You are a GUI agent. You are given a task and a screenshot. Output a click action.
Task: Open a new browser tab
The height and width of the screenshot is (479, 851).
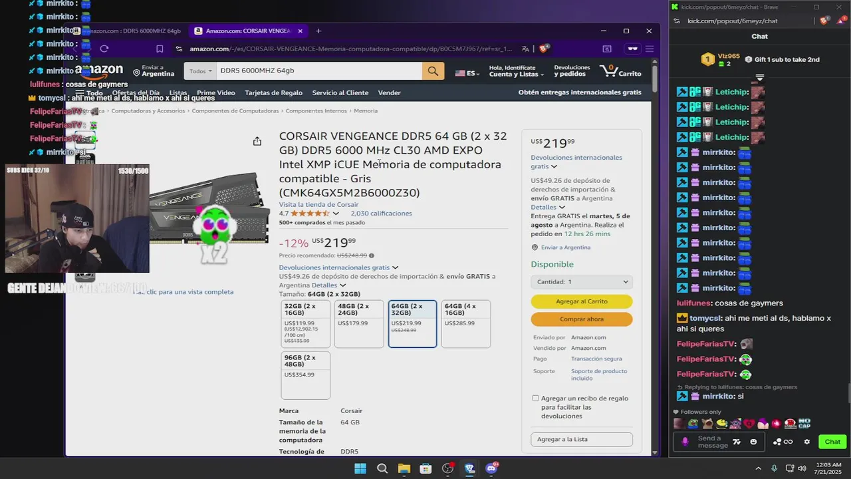point(318,31)
